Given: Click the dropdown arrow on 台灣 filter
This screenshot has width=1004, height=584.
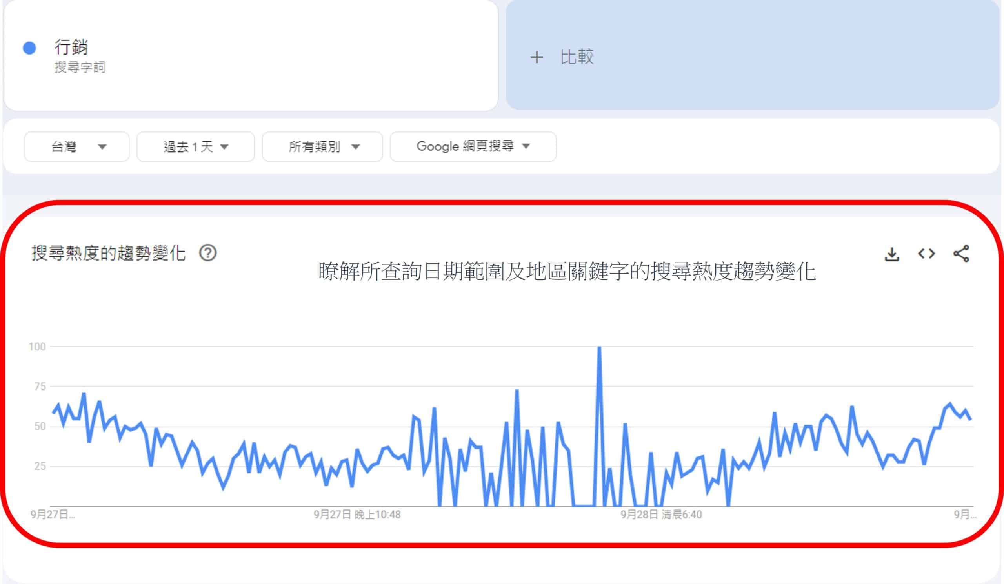Looking at the screenshot, I should click(103, 147).
